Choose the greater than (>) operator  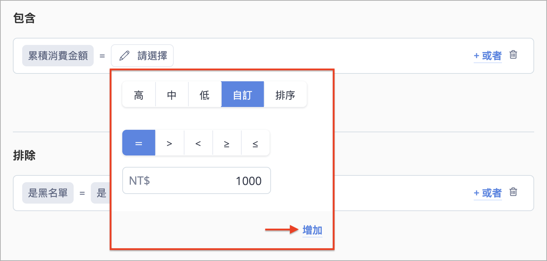pos(170,143)
